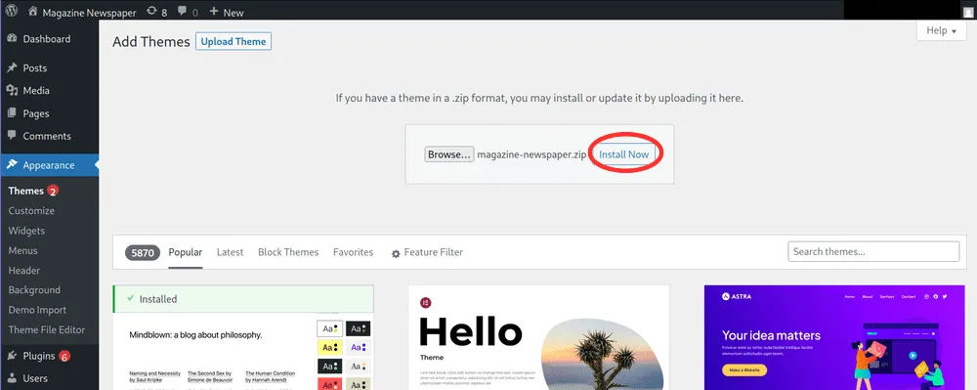This screenshot has height=390, width=977.
Task: Open the Feature Filter gear option
Action: click(427, 252)
